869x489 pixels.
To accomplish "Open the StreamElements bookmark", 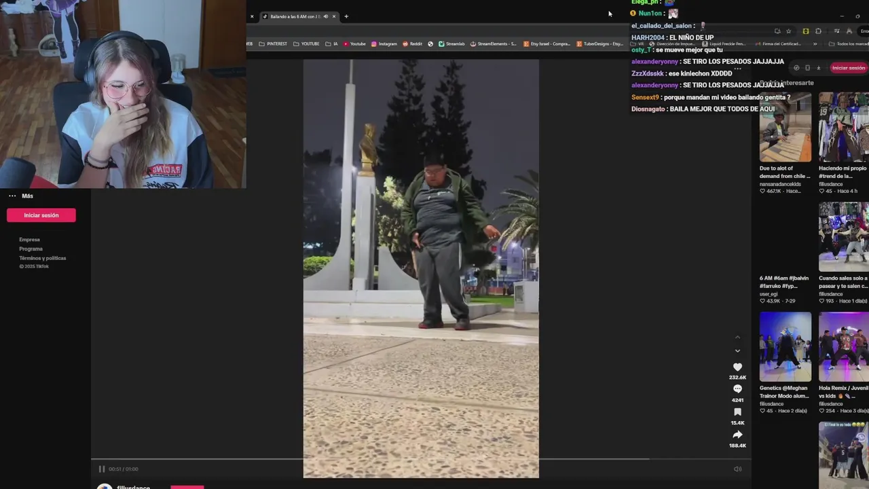I will (x=494, y=43).
